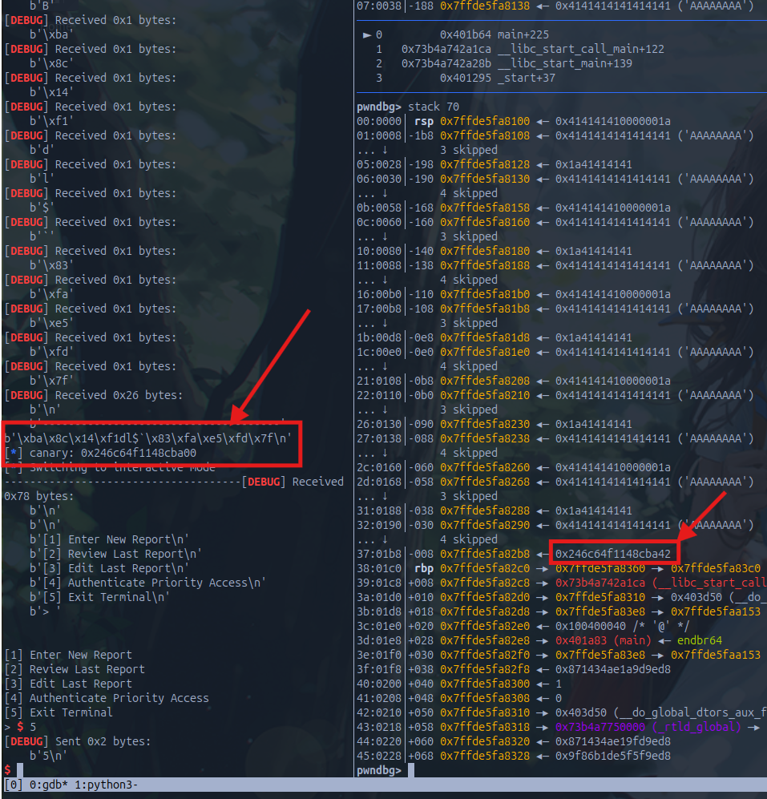The image size is (767, 799).
Task: Click the rsp register label in stack dump
Action: click(x=424, y=121)
